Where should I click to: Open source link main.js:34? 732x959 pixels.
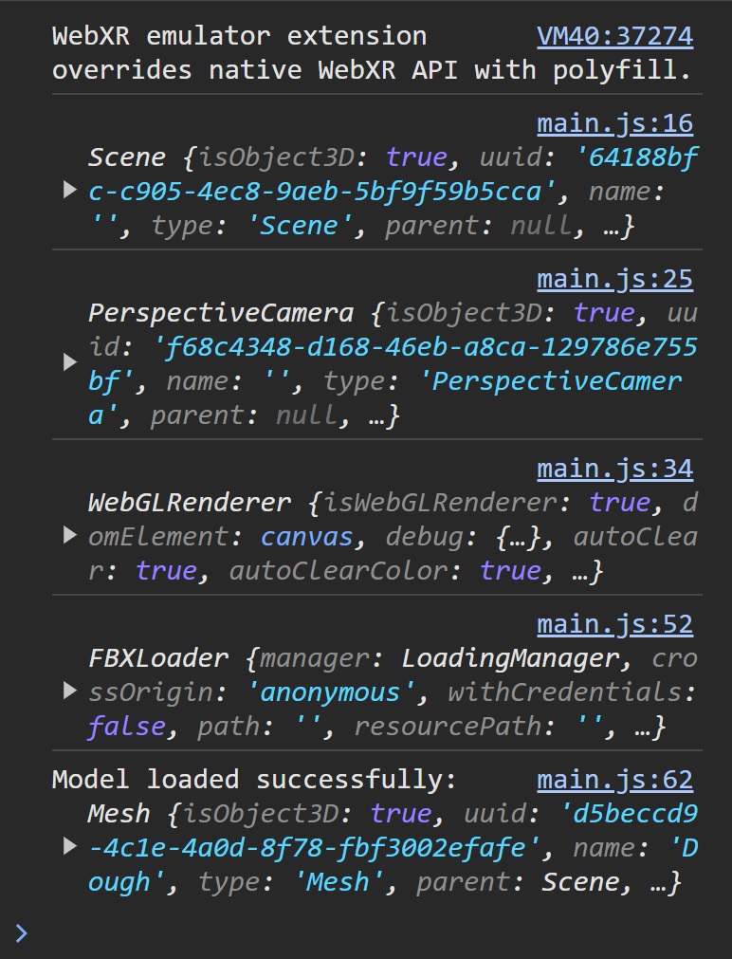coord(614,470)
